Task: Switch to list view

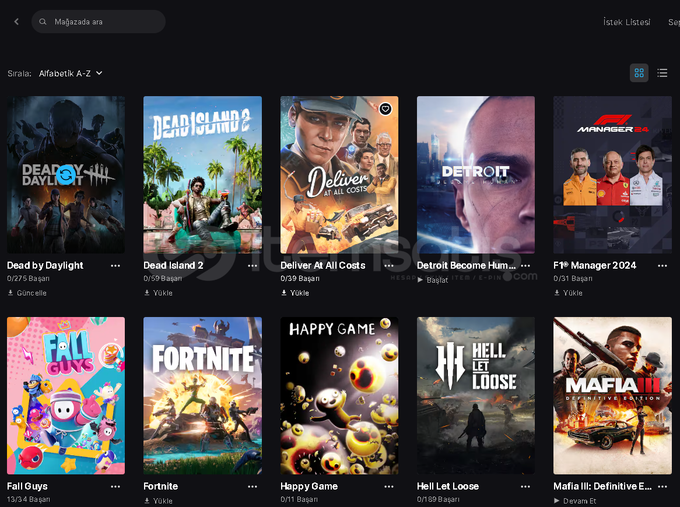Action: click(x=663, y=73)
